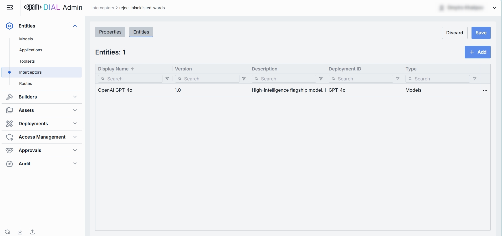The image size is (502, 236).
Task: Open filter icon for Display Name column
Action: (167, 79)
